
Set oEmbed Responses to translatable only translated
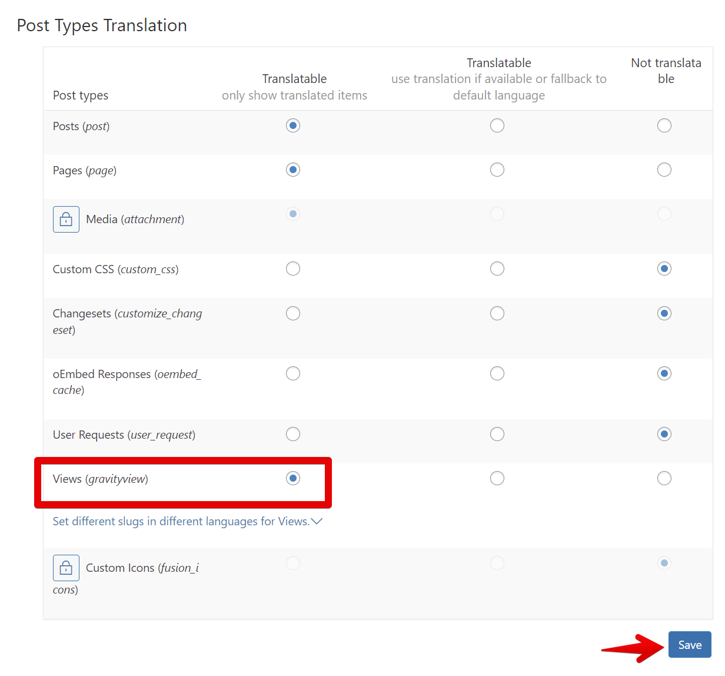point(293,373)
